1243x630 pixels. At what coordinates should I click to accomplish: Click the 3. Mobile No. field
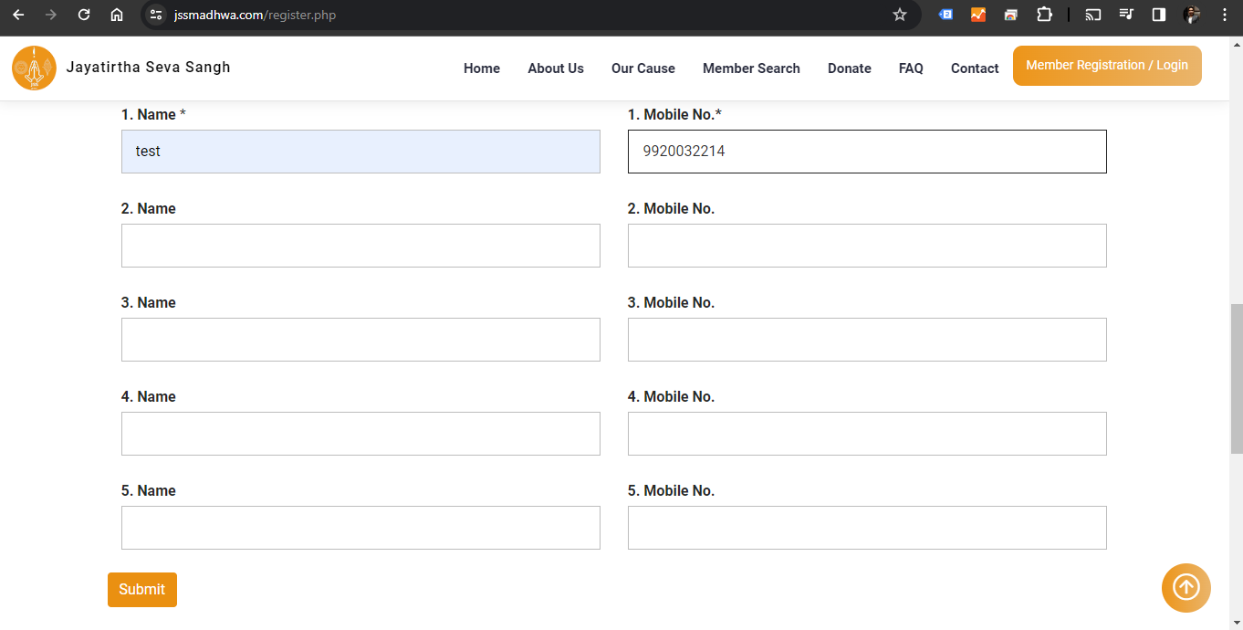866,340
